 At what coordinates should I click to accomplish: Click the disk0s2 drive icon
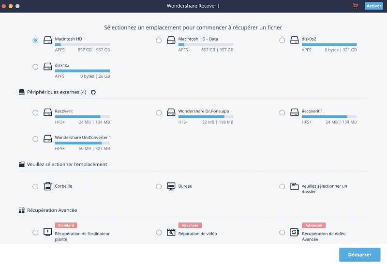[295, 40]
